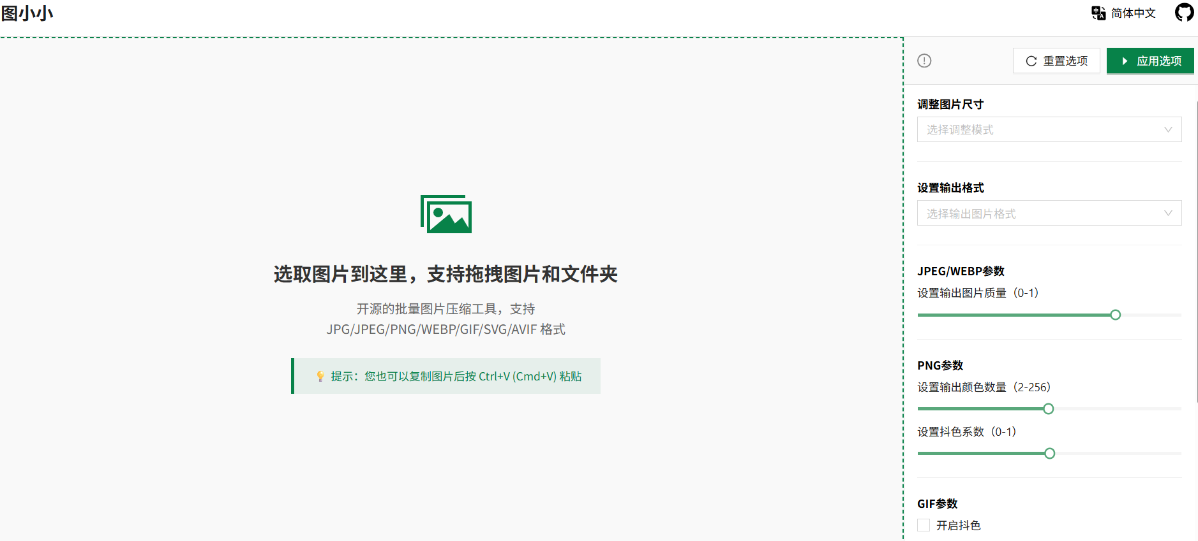The image size is (1198, 541).
Task: Click the reset circular arrow icon in 重置选项
Action: tap(1031, 61)
